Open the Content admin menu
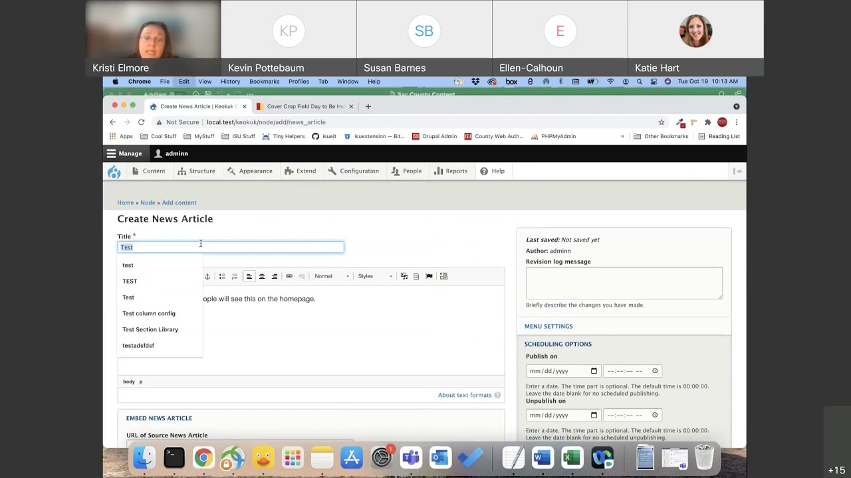 coord(148,171)
